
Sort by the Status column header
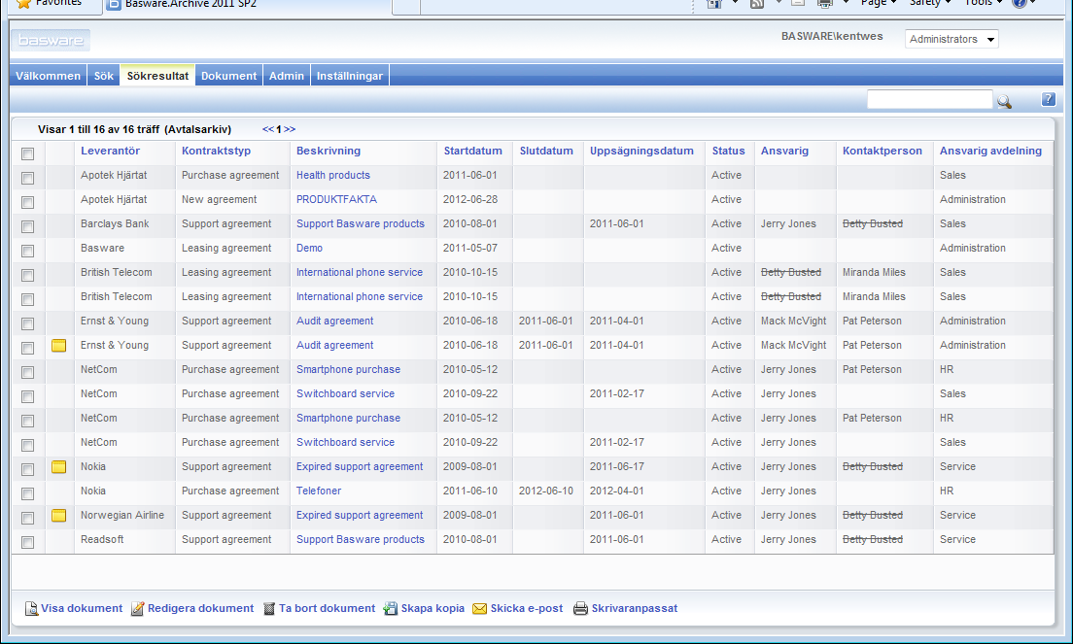click(728, 152)
